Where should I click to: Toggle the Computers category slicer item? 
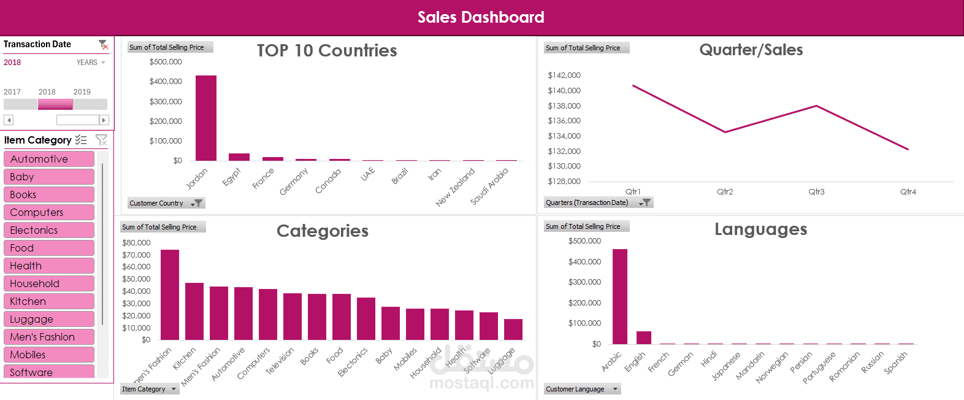click(x=49, y=212)
